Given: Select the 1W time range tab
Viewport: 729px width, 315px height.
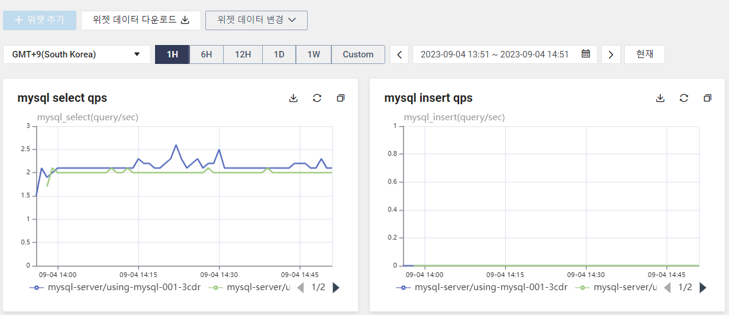Looking at the screenshot, I should [314, 54].
